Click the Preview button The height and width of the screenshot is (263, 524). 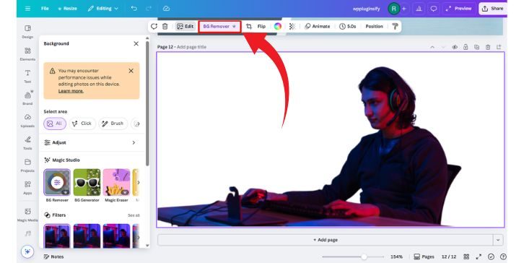coord(459,9)
